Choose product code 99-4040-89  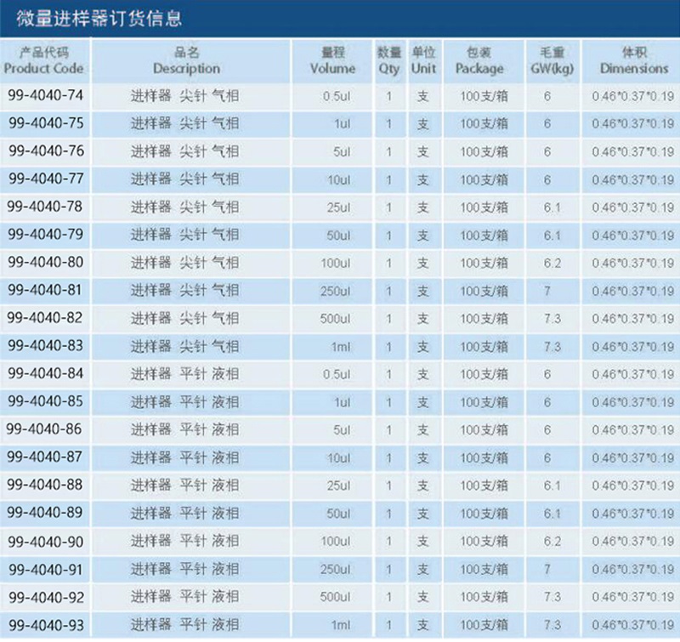point(45,513)
